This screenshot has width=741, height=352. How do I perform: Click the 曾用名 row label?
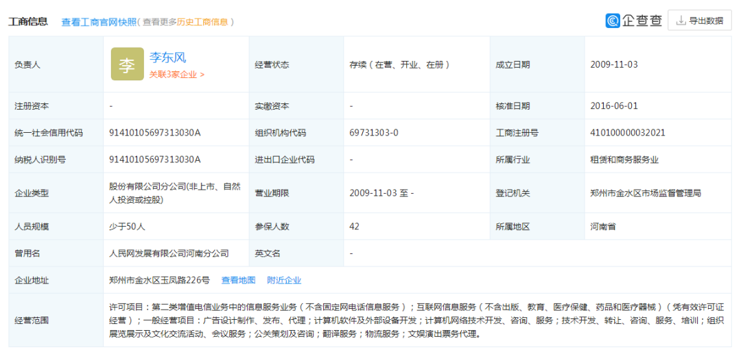click(x=27, y=253)
